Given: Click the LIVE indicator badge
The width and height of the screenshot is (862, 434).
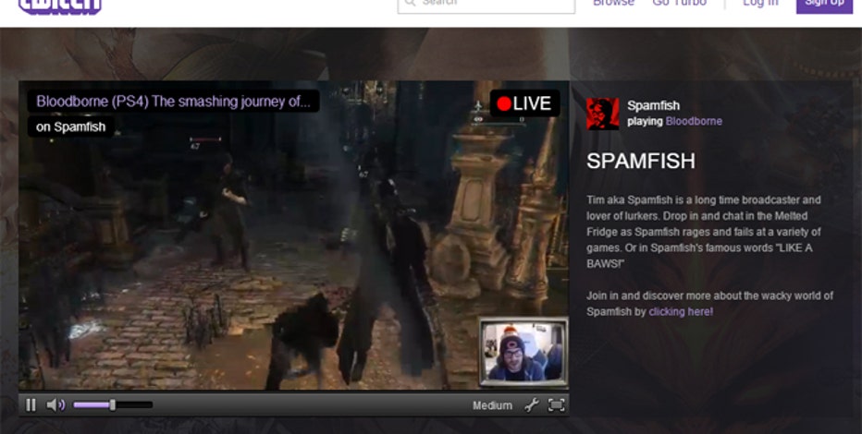Looking at the screenshot, I should (x=524, y=103).
